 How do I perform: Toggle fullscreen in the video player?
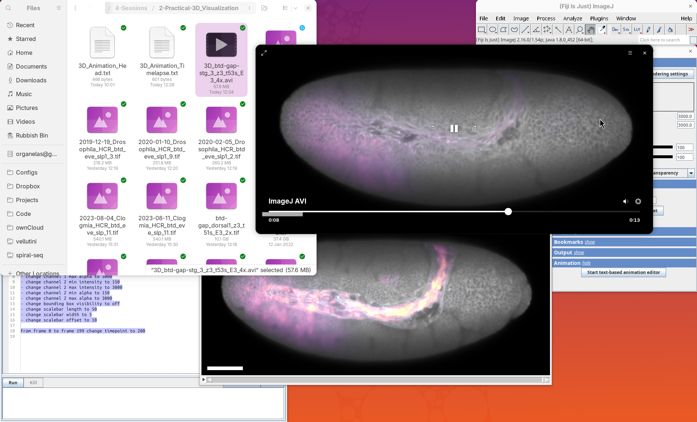point(264,53)
